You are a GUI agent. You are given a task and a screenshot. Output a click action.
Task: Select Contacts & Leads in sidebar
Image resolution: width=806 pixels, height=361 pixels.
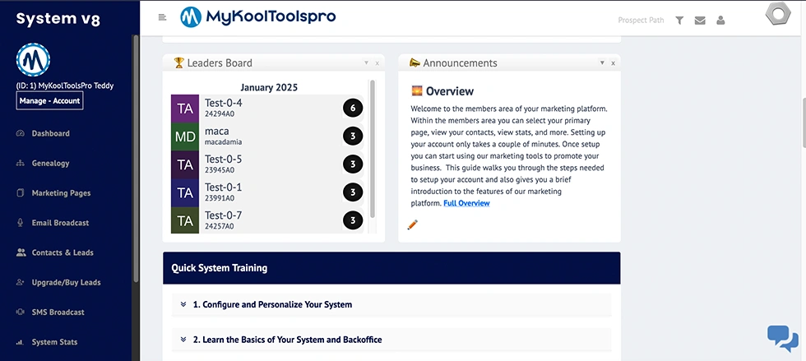(x=63, y=252)
